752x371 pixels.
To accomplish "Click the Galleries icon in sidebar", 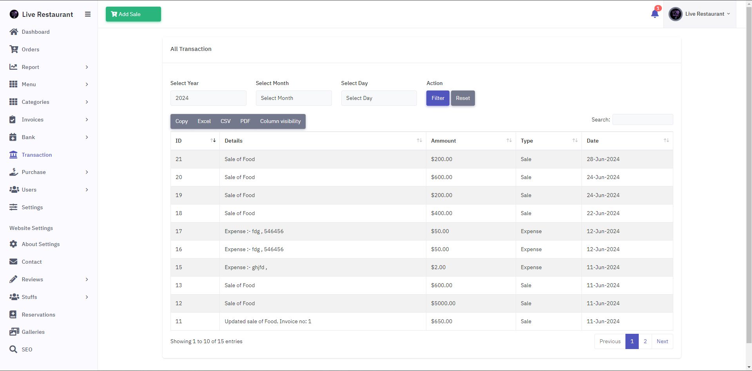I will (14, 332).
